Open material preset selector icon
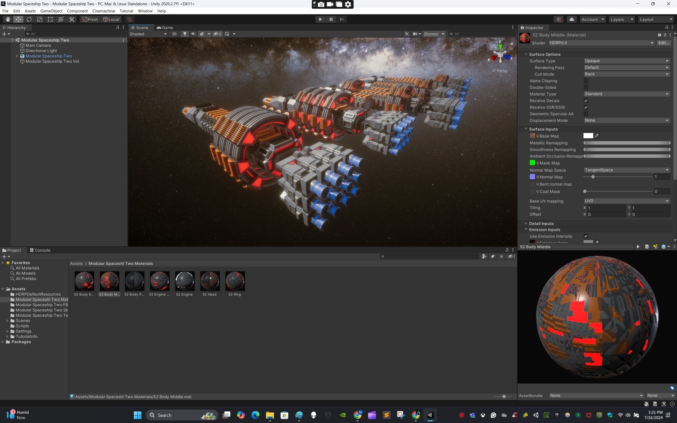This screenshot has width=677, height=423. tap(665, 35)
